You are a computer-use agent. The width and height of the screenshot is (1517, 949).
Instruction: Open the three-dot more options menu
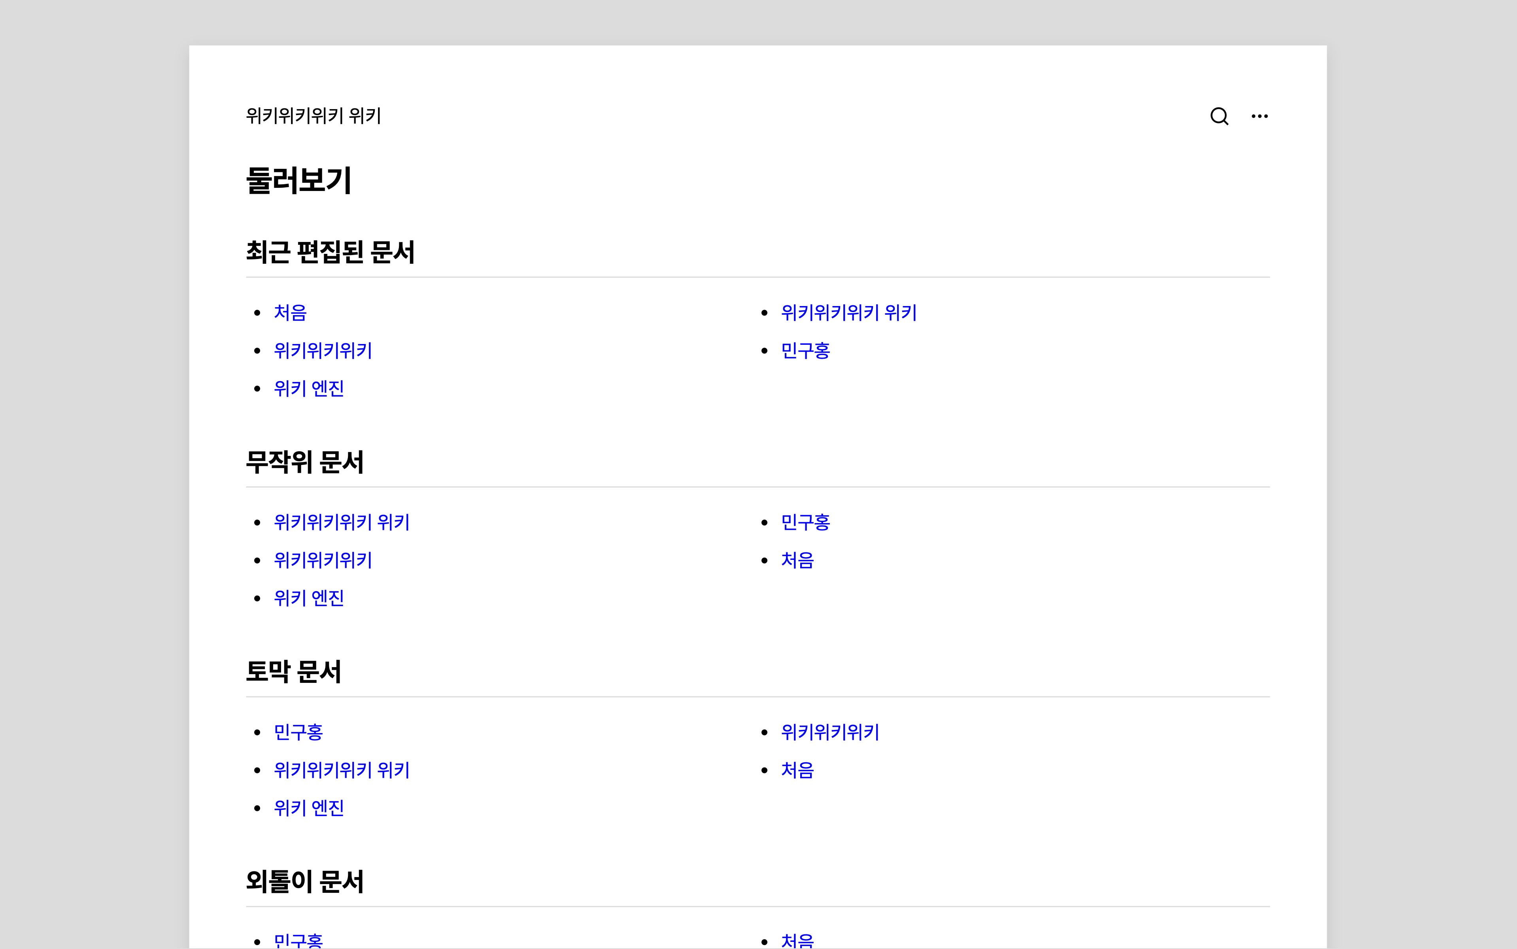pyautogui.click(x=1259, y=116)
